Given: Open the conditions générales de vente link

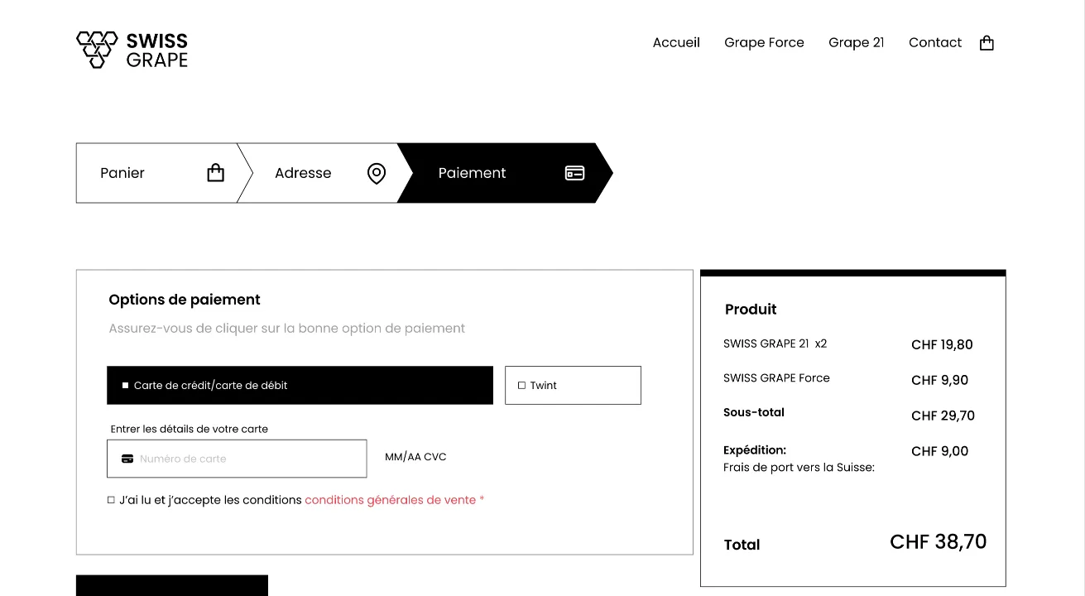Looking at the screenshot, I should click(390, 500).
